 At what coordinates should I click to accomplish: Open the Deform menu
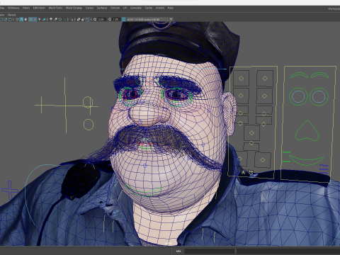pyautogui.click(x=115, y=8)
